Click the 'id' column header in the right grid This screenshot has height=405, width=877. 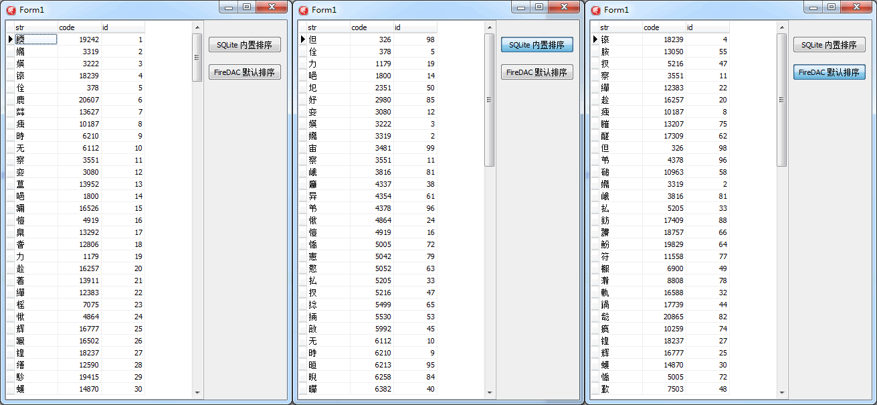[707, 27]
